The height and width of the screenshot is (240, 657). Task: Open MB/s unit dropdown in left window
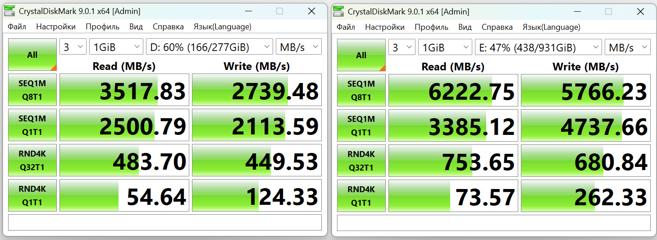[x=299, y=47]
